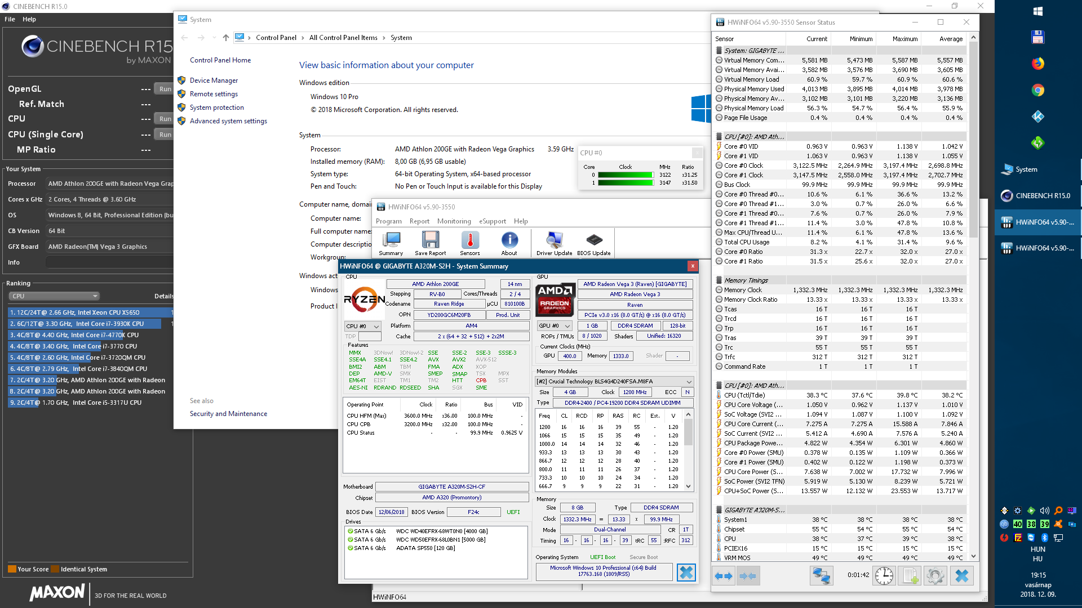Open Security and Maintenance link

228,414
